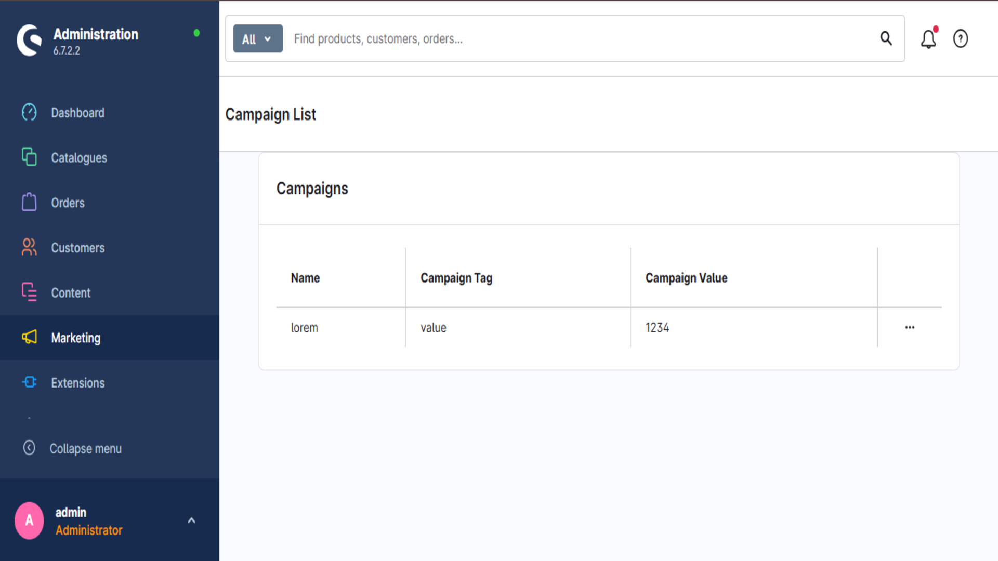998x561 pixels.
Task: Click the Orders bag icon
Action: [x=29, y=202]
